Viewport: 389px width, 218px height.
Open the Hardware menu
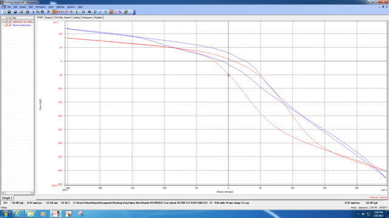[41, 7]
